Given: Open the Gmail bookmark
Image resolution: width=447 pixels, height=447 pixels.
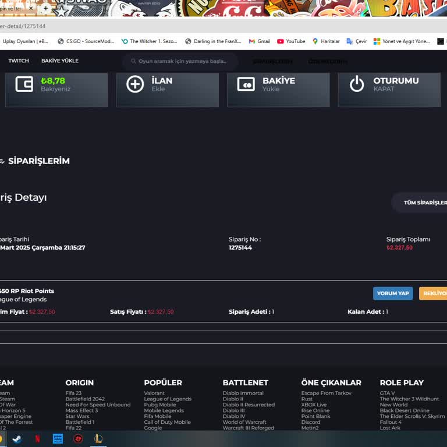Looking at the screenshot, I should [x=259, y=41].
